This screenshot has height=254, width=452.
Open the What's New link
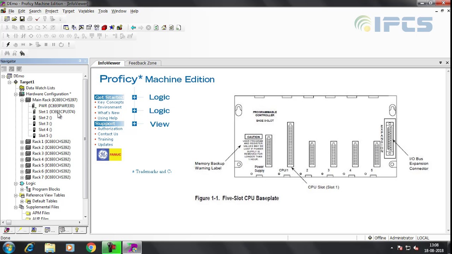[x=108, y=113]
